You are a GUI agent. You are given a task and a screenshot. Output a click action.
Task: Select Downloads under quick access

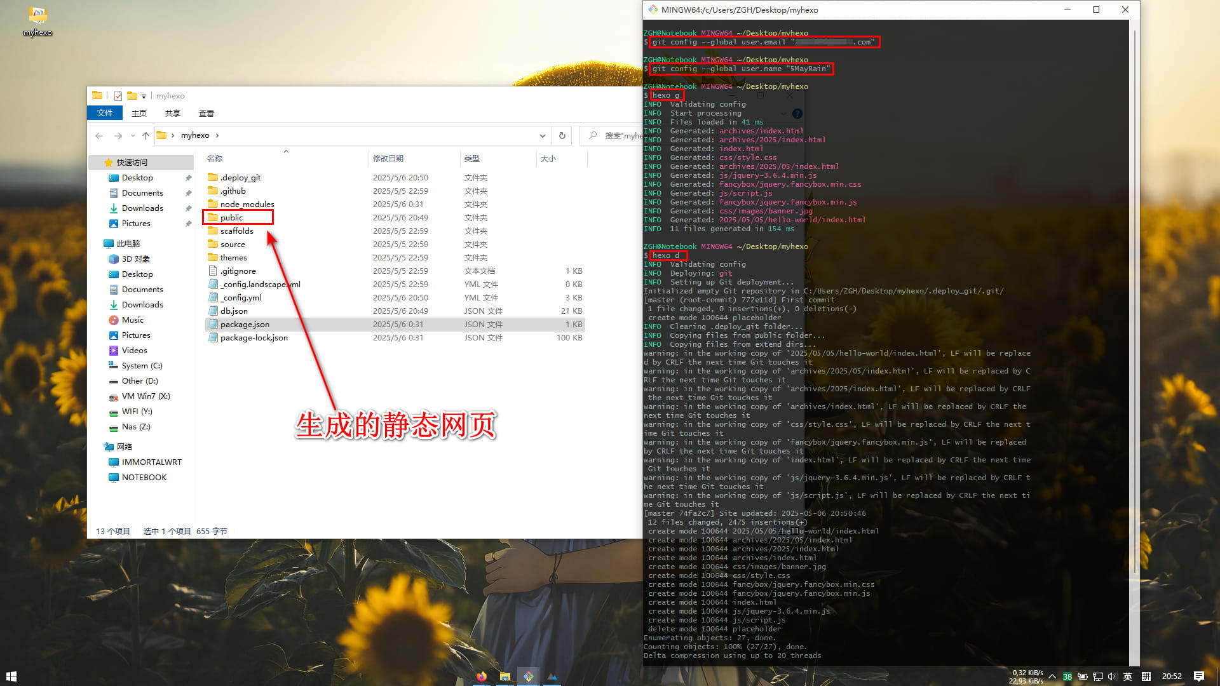click(x=142, y=208)
